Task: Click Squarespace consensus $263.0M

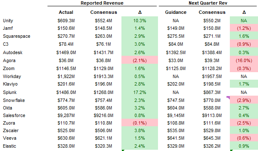Action: tap(103, 36)
